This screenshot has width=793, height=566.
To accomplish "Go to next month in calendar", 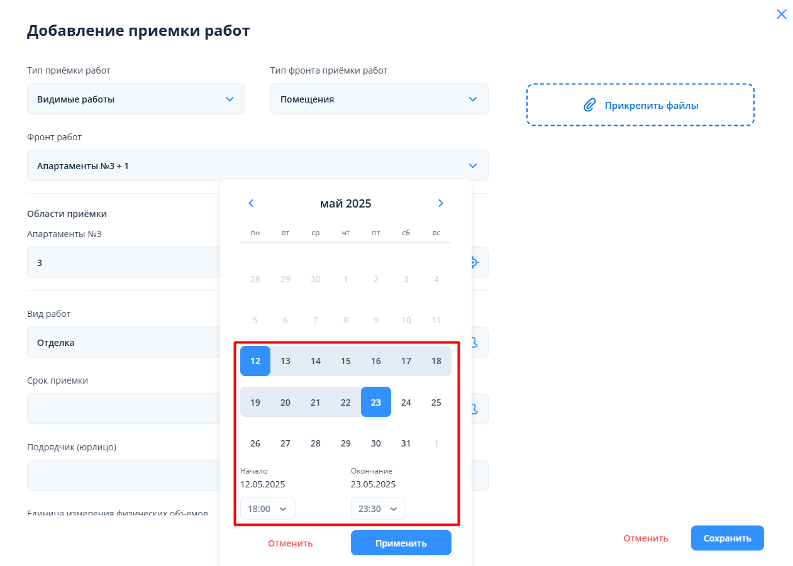I will coord(440,203).
